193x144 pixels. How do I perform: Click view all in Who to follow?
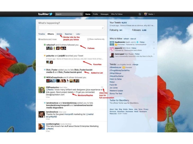click(133, 39)
